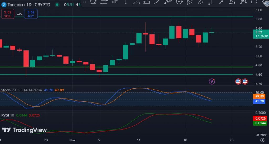
Task: Click the 11 label on the date axis
Action: 139,140
